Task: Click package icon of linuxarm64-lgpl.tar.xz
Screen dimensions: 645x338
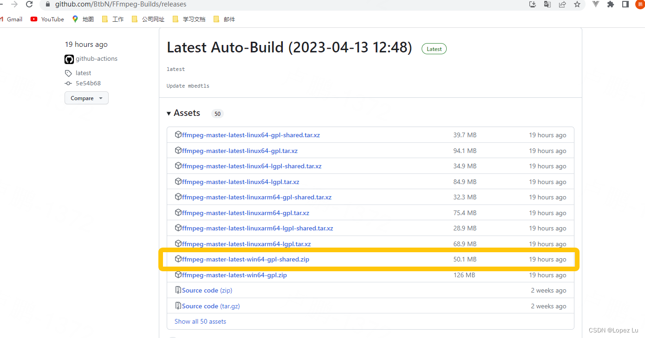Action: tap(178, 243)
